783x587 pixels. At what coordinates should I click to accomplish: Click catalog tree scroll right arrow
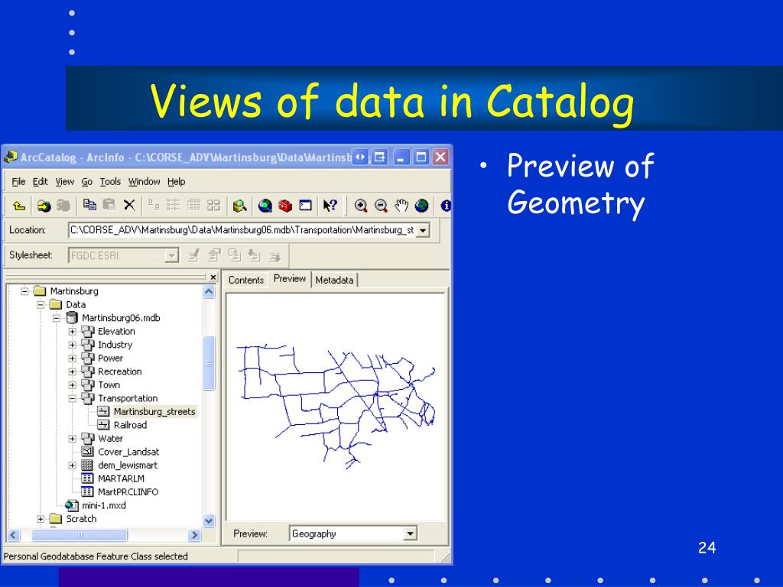[x=194, y=535]
